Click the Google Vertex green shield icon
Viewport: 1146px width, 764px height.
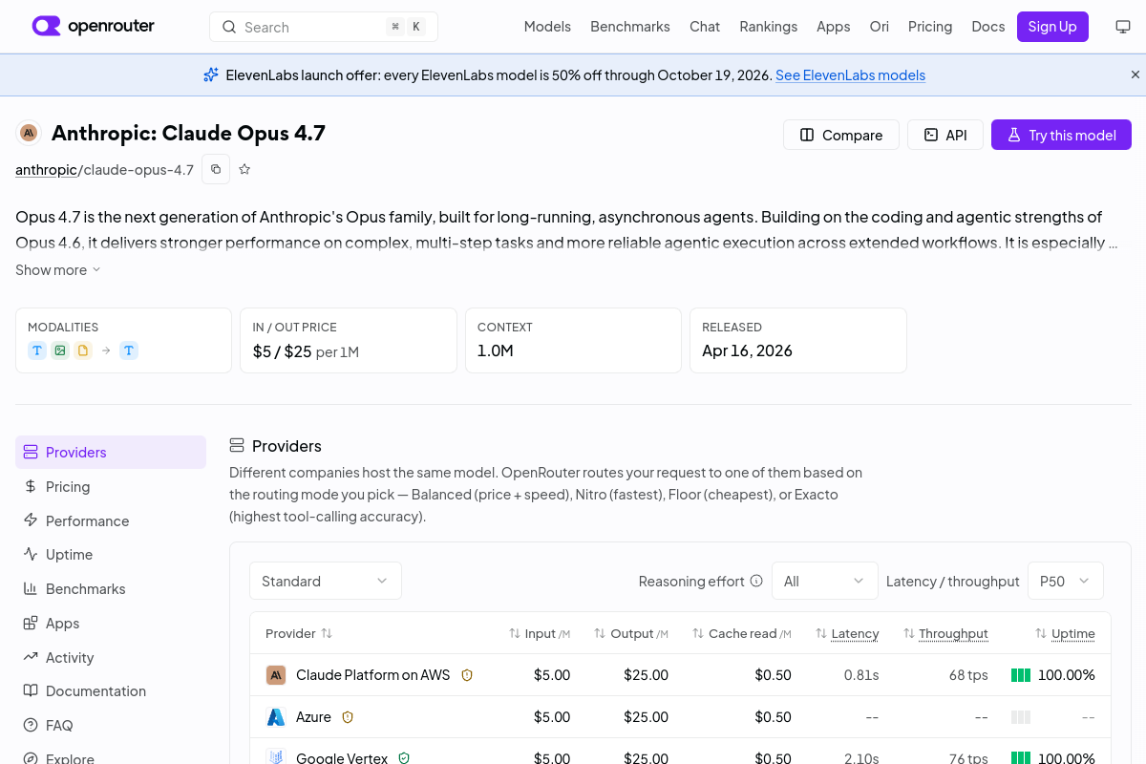click(404, 758)
